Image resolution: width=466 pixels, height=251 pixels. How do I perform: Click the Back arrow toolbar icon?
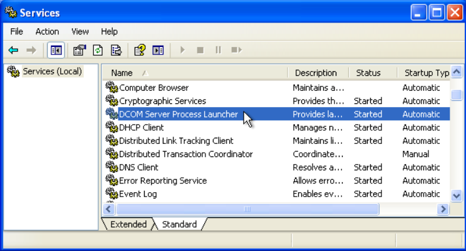(13, 50)
